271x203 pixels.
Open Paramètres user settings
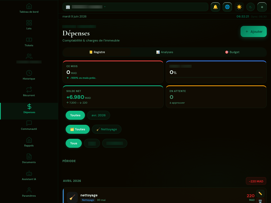click(x=29, y=192)
